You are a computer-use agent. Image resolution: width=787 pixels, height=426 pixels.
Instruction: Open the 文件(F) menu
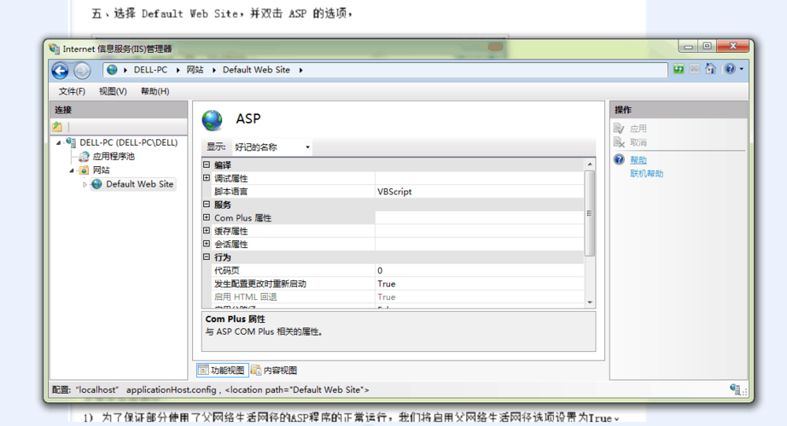72,91
